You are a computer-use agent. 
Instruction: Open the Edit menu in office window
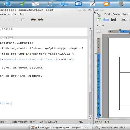(107, 14)
